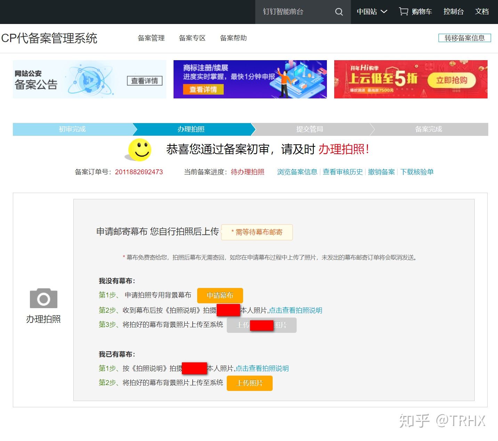
Task: Click the 撤销备案 link
Action: pos(381,172)
